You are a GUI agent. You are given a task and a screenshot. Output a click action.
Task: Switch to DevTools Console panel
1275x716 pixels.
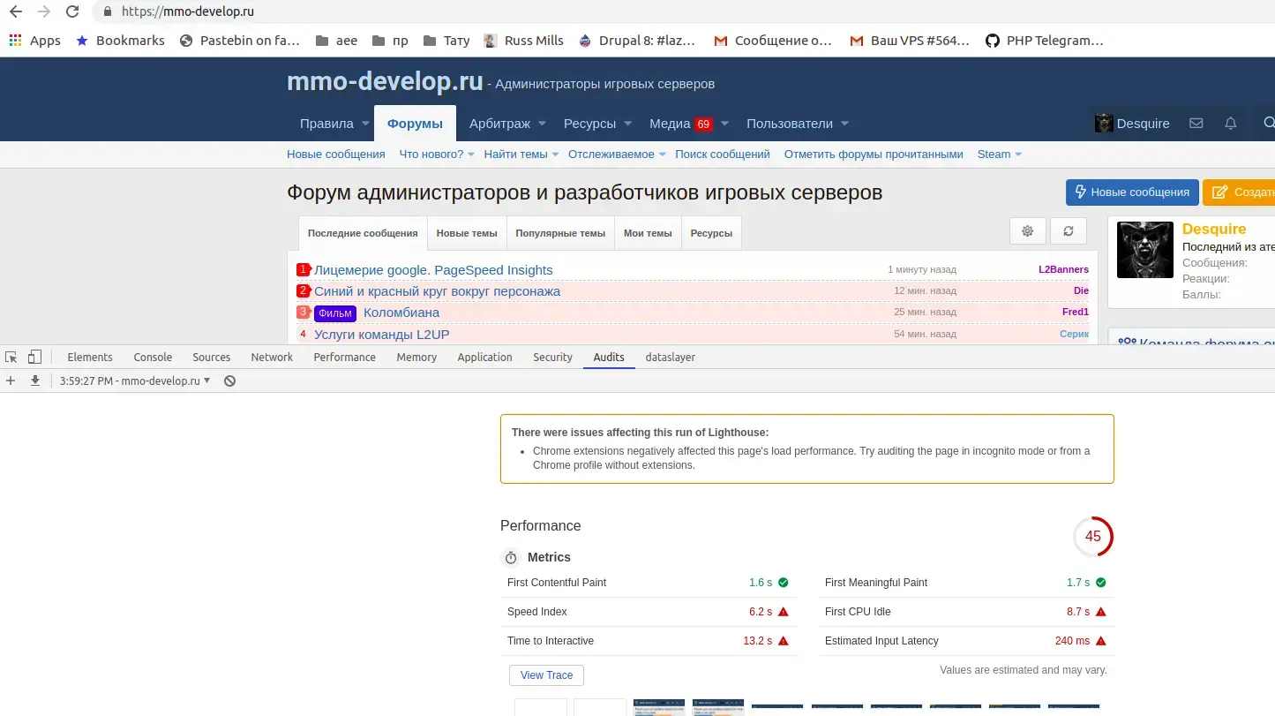[153, 358]
